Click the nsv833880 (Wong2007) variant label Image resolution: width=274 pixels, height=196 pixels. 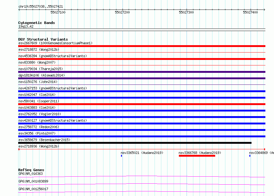(x=37, y=62)
